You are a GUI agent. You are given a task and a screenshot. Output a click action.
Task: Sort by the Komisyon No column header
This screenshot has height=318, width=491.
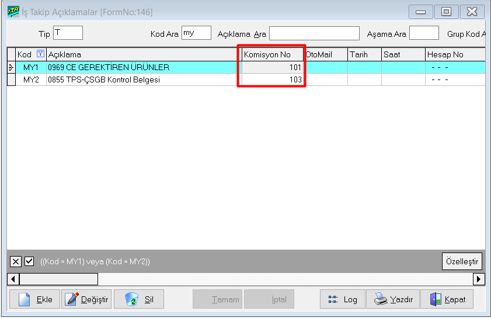click(273, 54)
